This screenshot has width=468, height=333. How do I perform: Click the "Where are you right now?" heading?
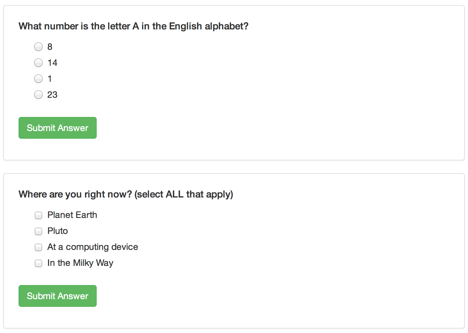point(126,194)
